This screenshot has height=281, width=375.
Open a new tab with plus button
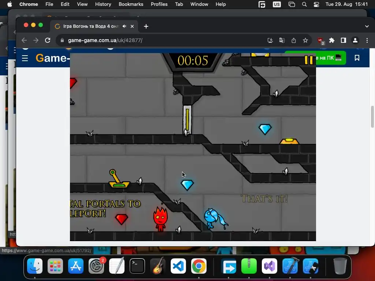click(146, 26)
